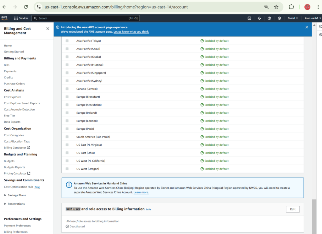Open the browser extensions puzzle icon

coord(291,7)
